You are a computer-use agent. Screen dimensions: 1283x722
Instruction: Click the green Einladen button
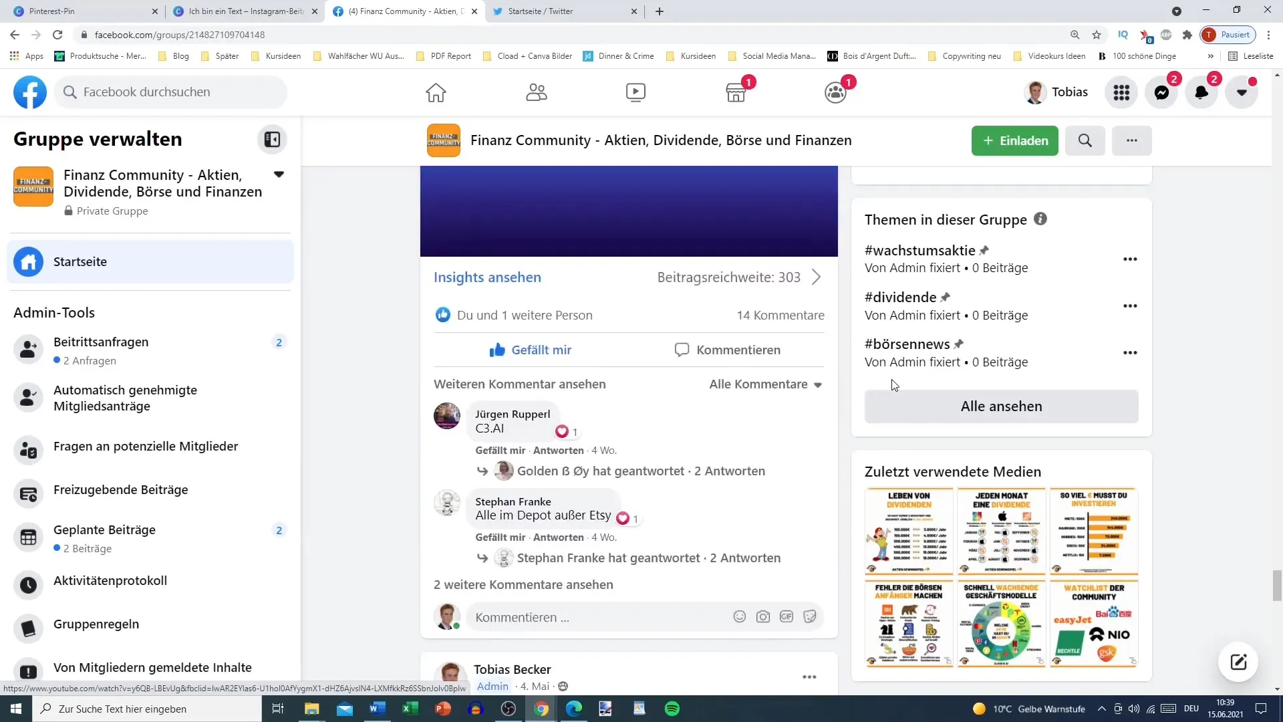[1014, 140]
